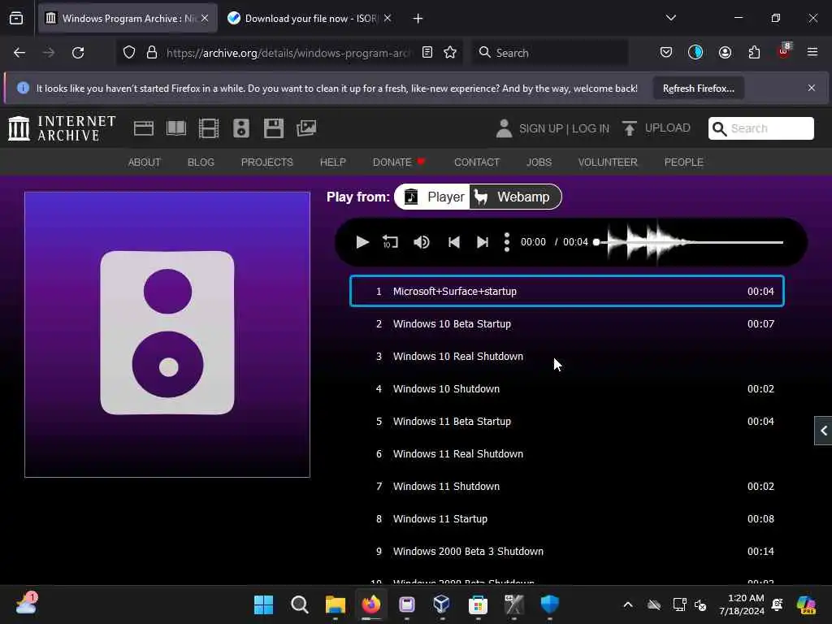Open Save to Pocket icon

(666, 53)
